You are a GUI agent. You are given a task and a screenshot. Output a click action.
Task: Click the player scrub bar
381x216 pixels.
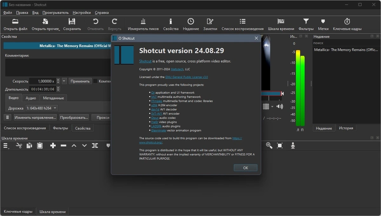pyautogui.click(x=271, y=94)
